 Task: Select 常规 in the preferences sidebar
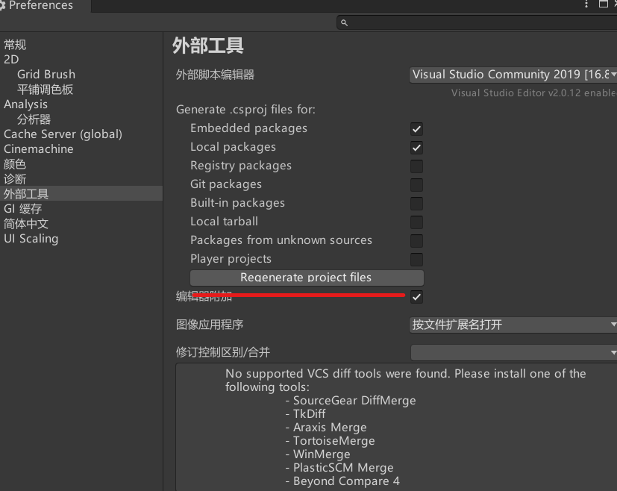(x=14, y=44)
